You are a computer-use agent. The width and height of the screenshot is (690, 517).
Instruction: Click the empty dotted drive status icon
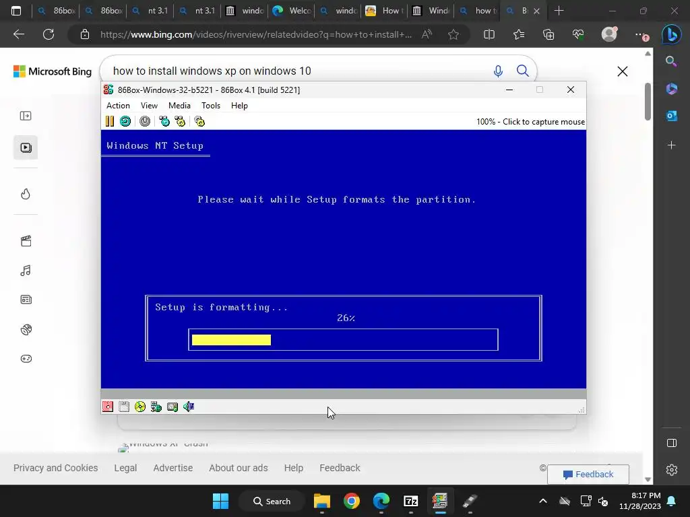click(124, 407)
